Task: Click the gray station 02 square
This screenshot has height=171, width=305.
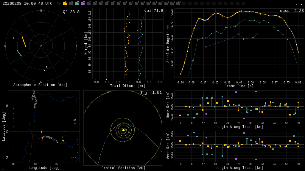Action: click(71, 4)
